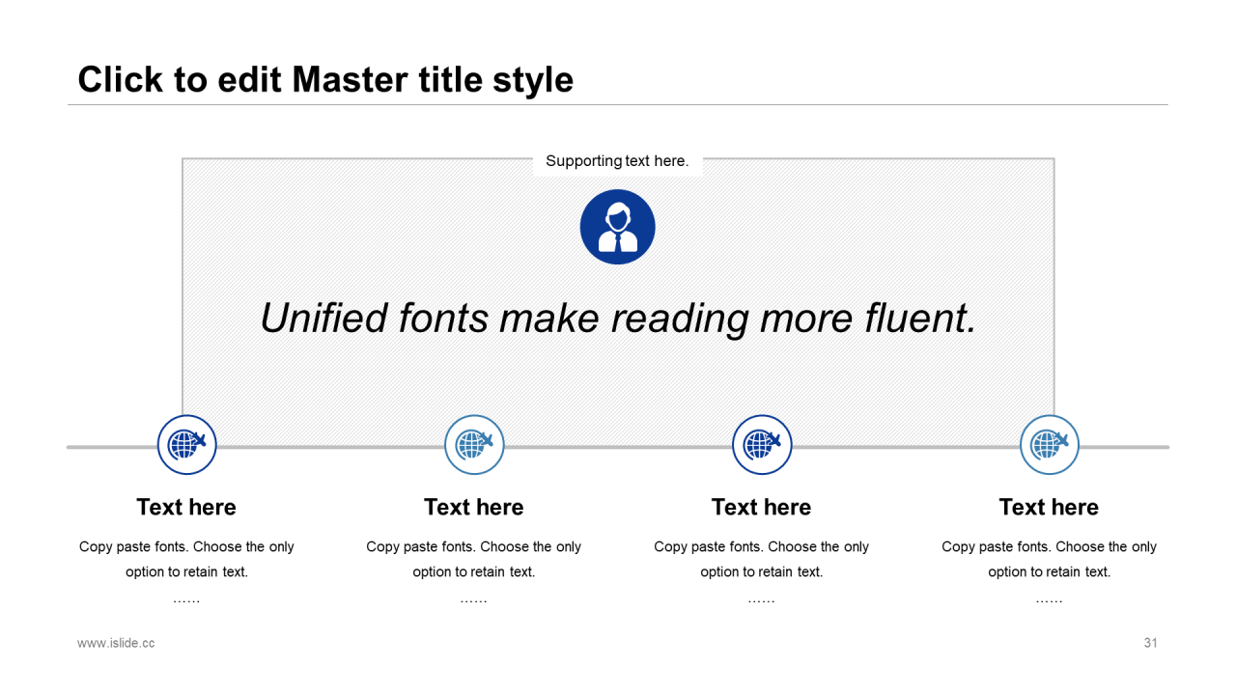Select the rightmost 'Text here' heading
1236x695 pixels.
pyautogui.click(x=1050, y=507)
